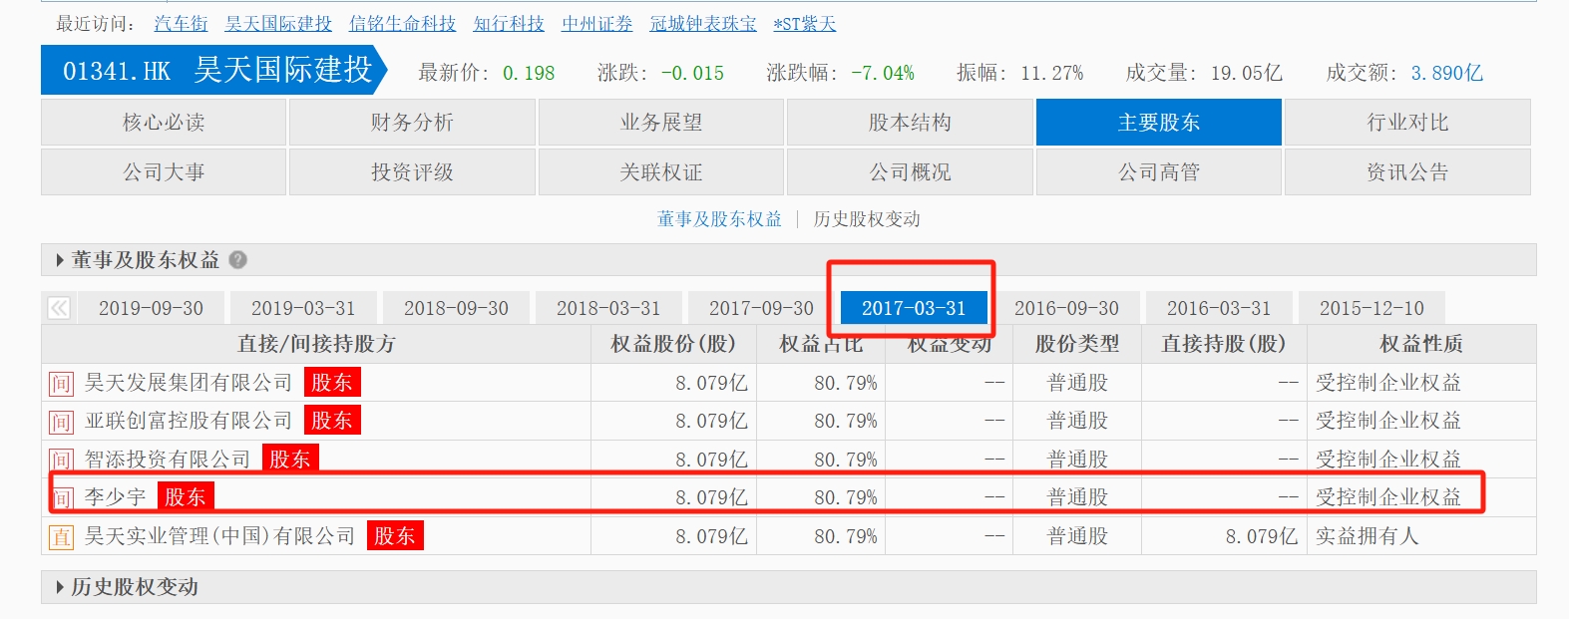The image size is (1569, 619).
Task: Open the 公司大事 tab
Action: tap(164, 172)
